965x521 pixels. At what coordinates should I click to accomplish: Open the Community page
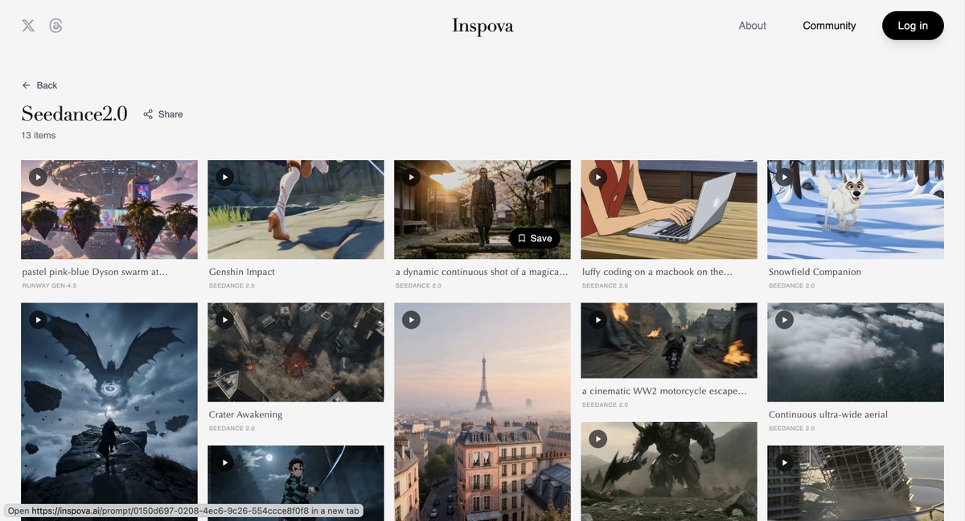829,26
